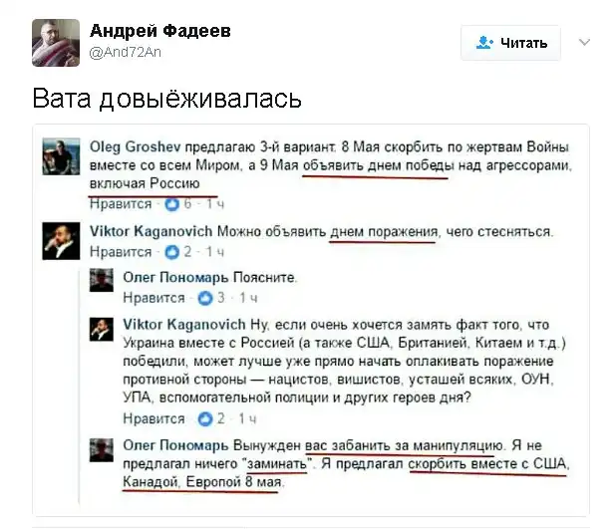
Task: Click the Андрей Фадеев name
Action: pos(160,31)
